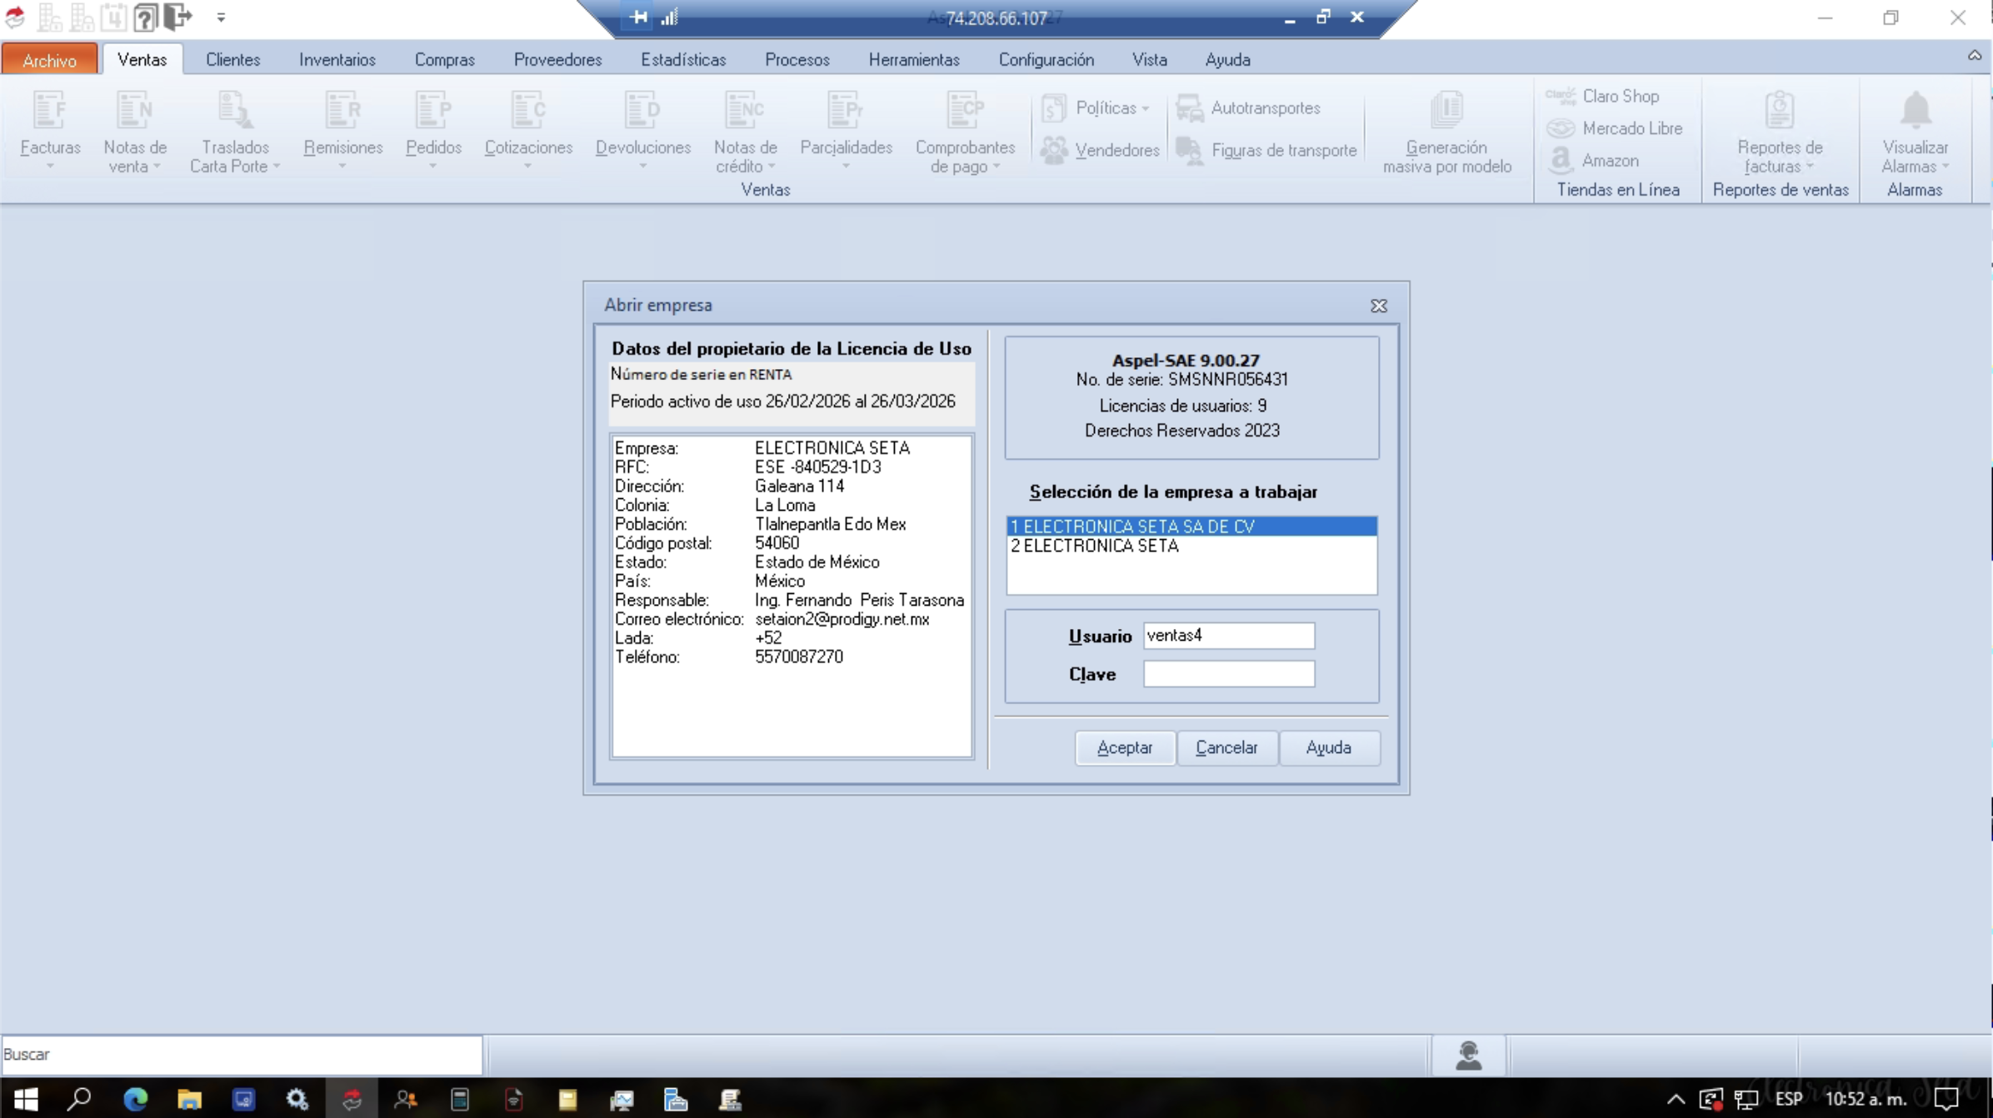Click the Vendedores icon
Screen dimensions: 1993x1118
pos(1100,150)
